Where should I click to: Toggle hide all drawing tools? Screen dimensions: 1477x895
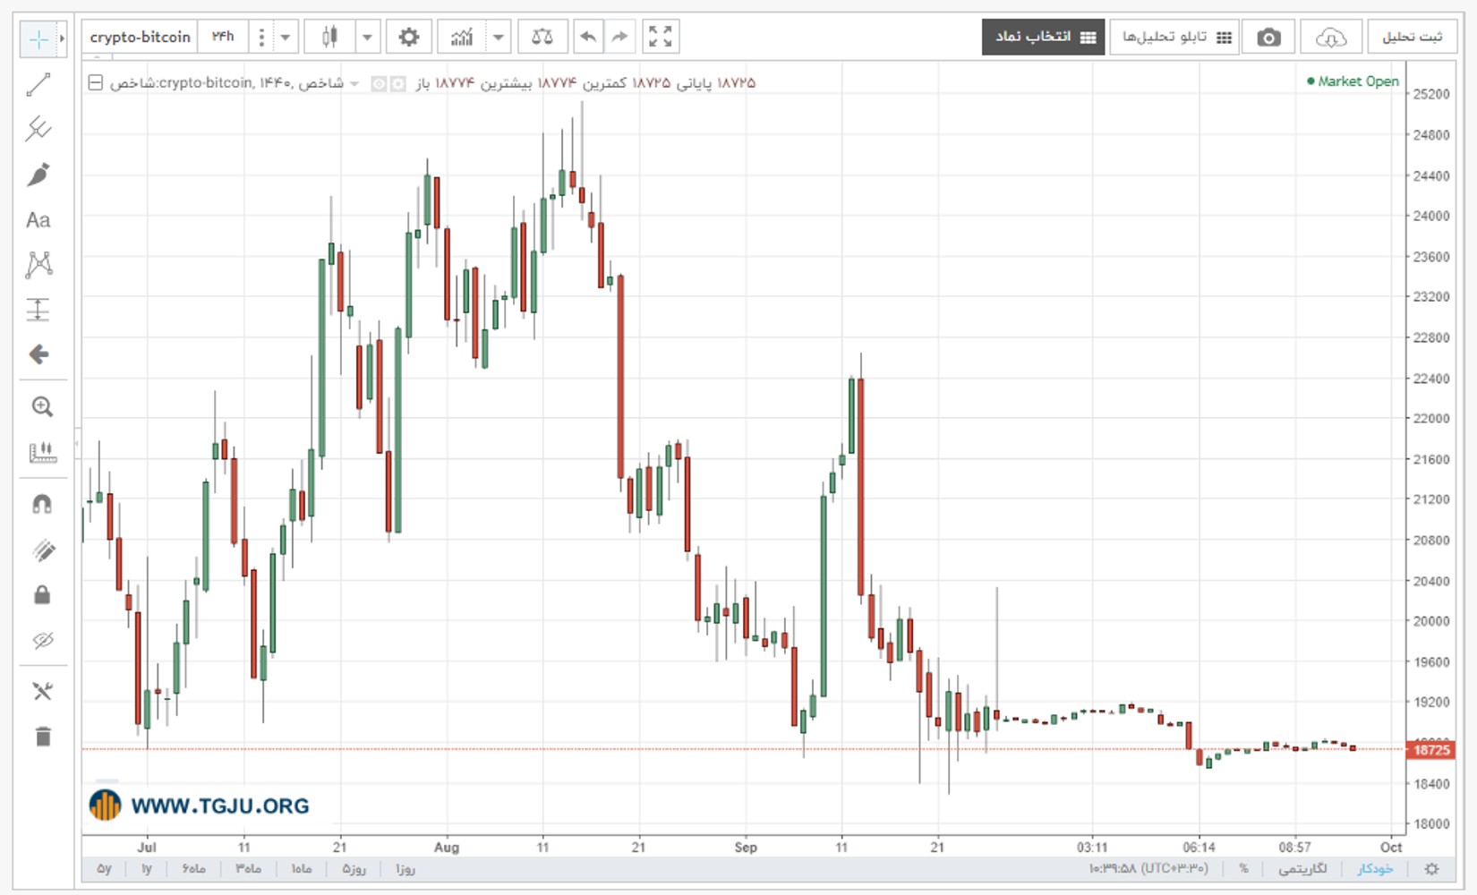point(42,641)
